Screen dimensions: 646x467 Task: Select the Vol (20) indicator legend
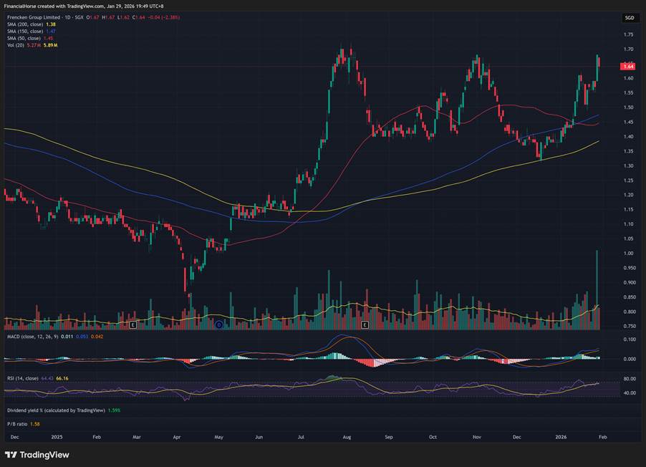(15, 45)
